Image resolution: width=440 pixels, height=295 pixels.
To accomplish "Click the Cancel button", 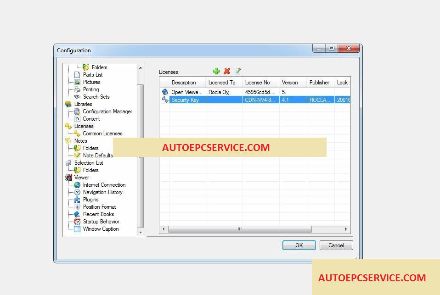I will point(336,245).
